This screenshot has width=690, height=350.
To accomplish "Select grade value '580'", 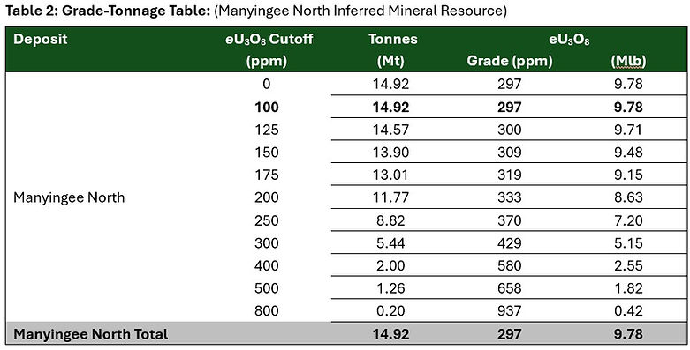I will click(510, 265).
